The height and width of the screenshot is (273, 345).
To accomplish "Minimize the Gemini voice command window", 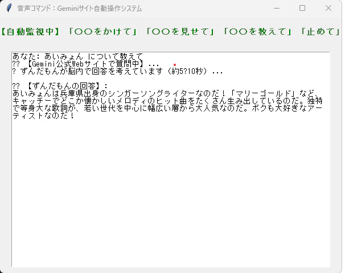I will 277,8.
